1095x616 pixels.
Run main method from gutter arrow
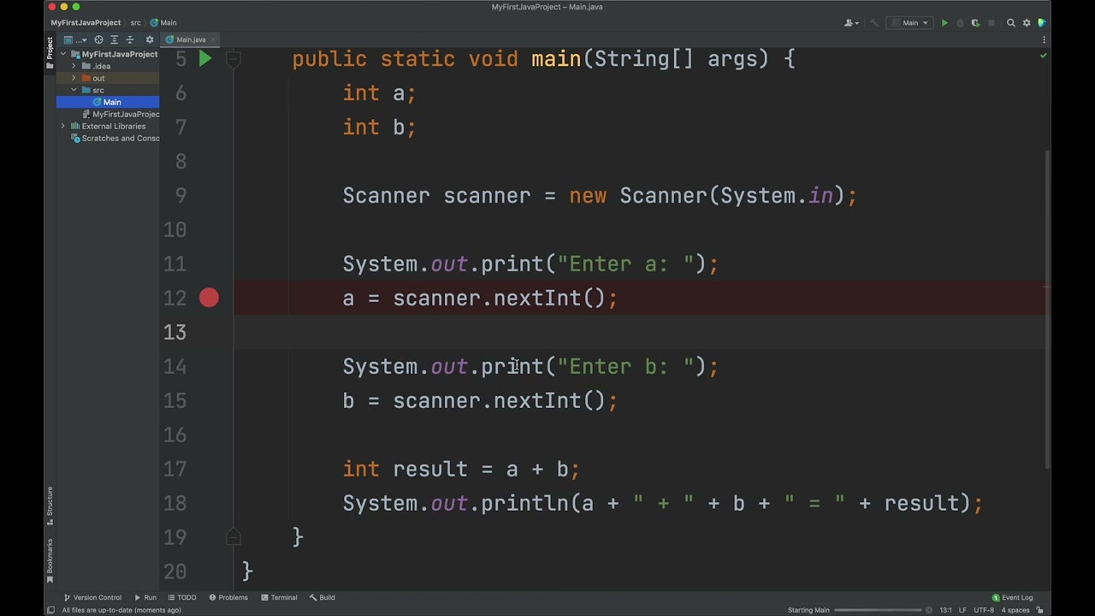point(205,59)
